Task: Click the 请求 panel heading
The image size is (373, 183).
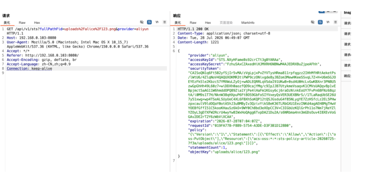Action: tap(6, 16)
